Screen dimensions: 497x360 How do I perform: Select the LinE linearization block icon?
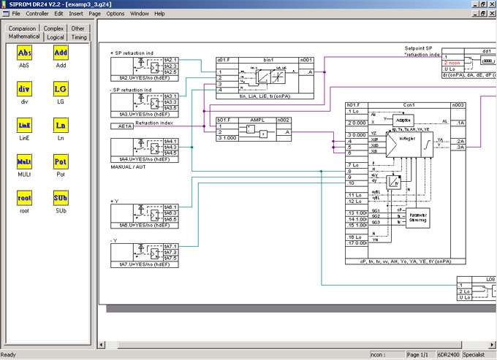pyautogui.click(x=24, y=125)
